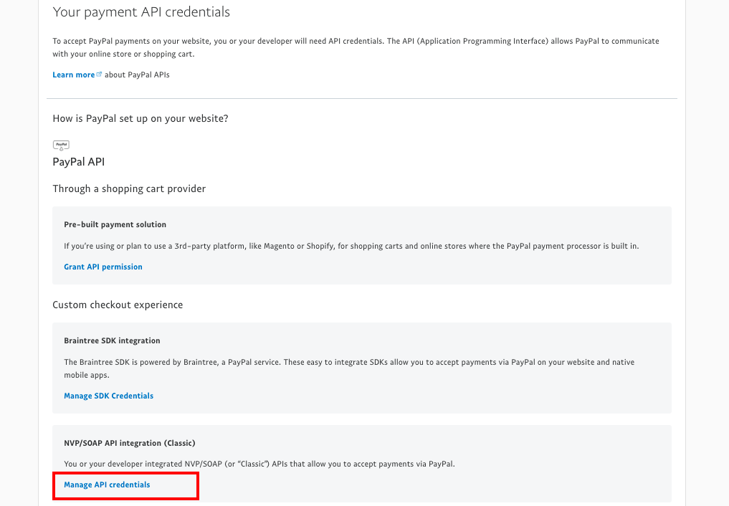Click the external link icon beside Learn more
The image size is (729, 506).
99,74
